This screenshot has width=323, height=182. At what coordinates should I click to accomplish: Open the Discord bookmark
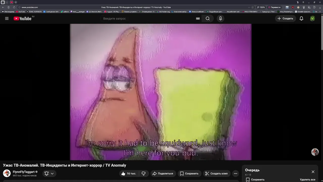pos(94,12)
